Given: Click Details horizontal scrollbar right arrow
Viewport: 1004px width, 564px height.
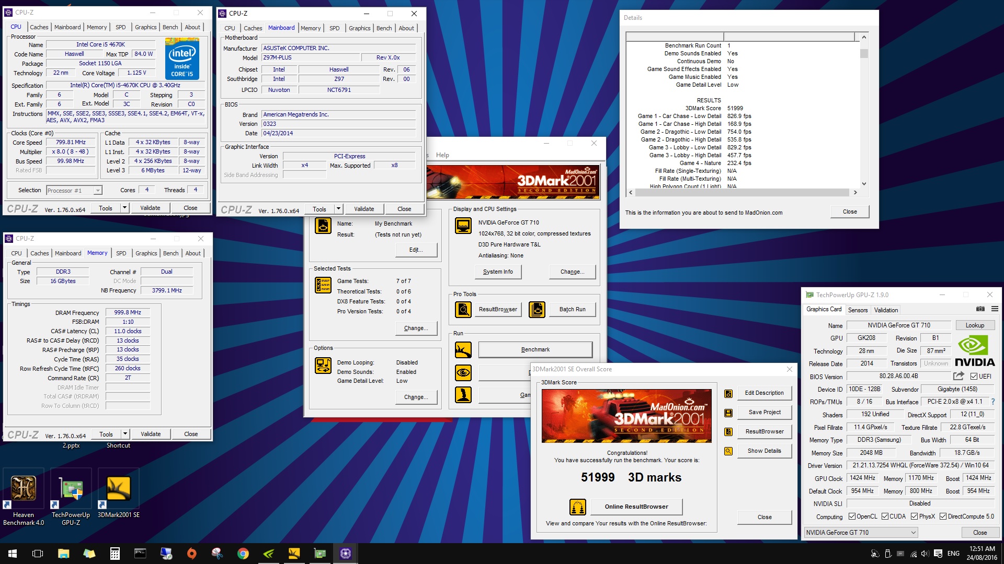Looking at the screenshot, I should 855,193.
